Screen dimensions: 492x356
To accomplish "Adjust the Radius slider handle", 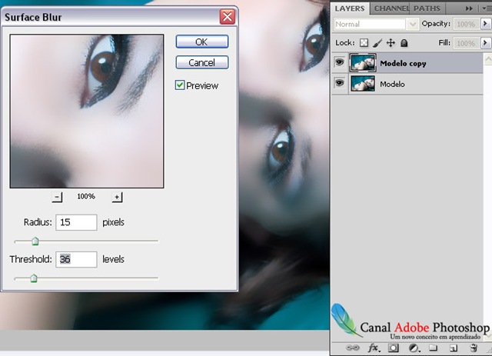I will (35, 241).
